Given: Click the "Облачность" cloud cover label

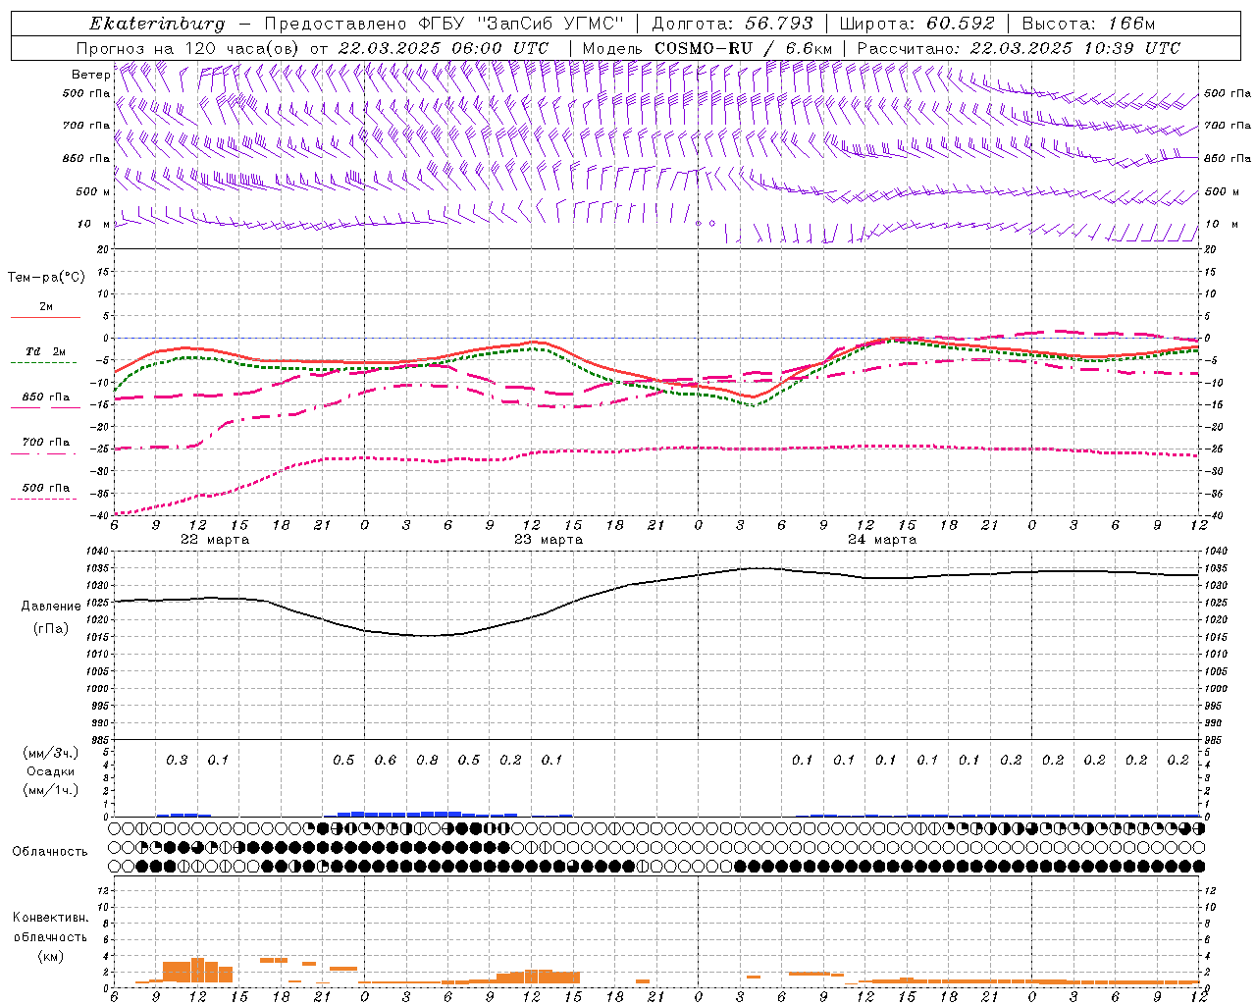Looking at the screenshot, I should [50, 852].
